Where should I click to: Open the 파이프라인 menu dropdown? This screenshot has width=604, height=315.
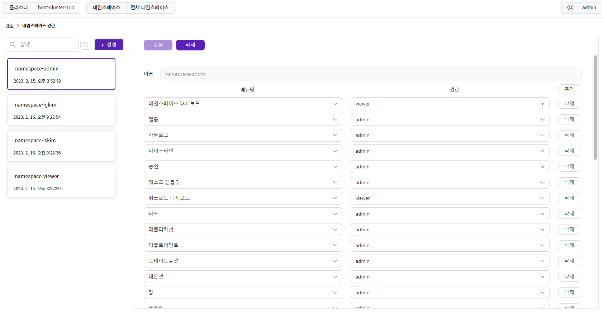coord(243,151)
